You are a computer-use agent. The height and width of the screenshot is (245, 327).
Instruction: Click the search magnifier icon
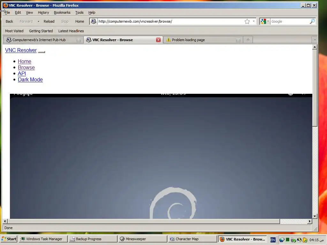click(312, 21)
